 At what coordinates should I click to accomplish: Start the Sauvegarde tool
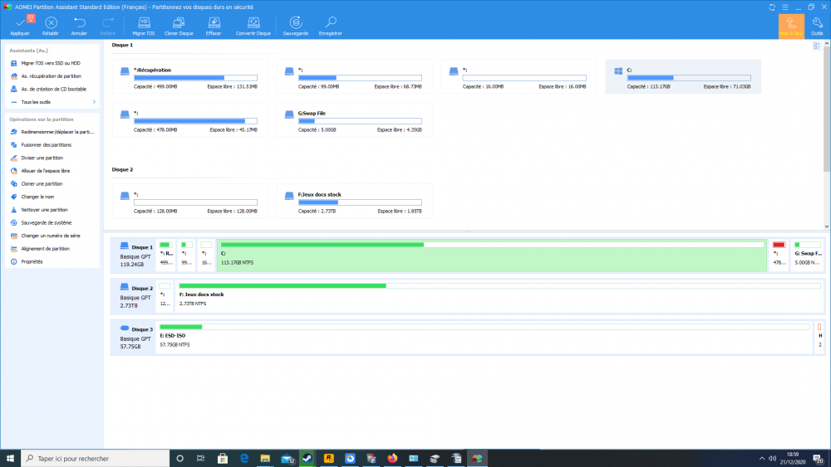[x=295, y=23]
